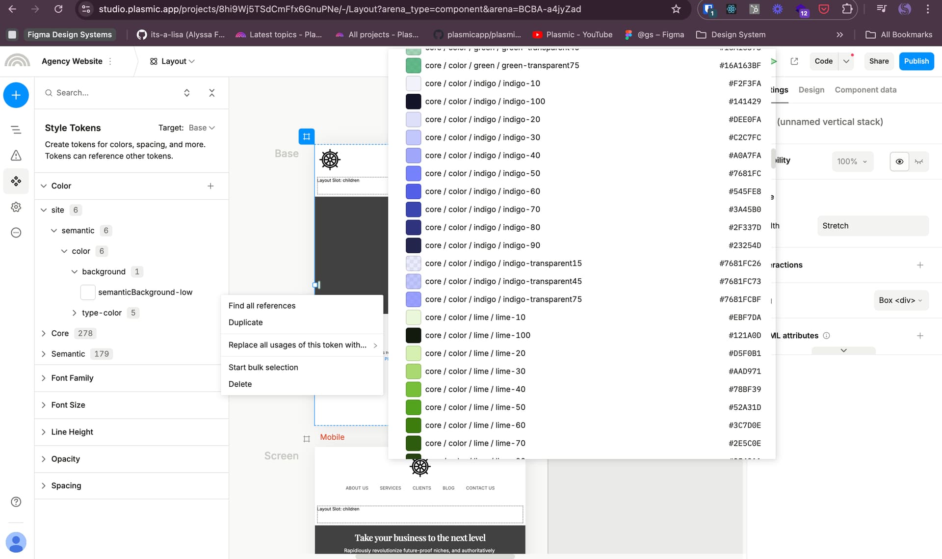Open the outline tree icon in left sidebar

pyautogui.click(x=16, y=130)
